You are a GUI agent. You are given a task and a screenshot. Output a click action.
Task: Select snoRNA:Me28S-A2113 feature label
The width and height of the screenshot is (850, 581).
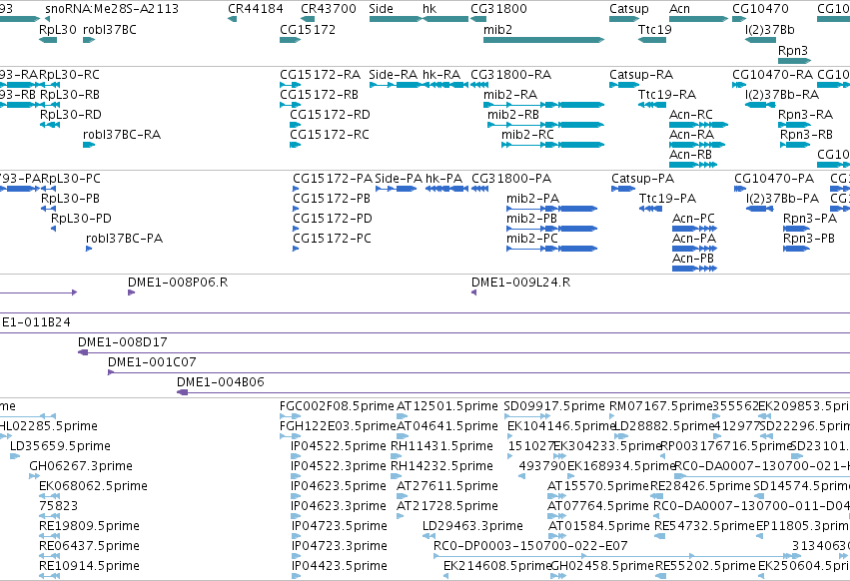tap(112, 9)
